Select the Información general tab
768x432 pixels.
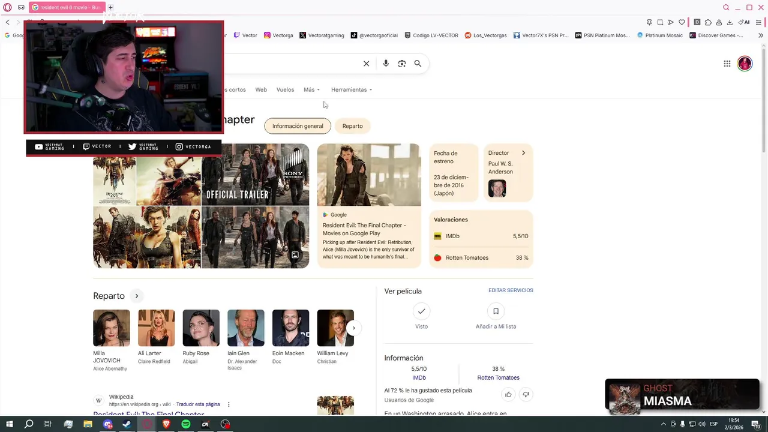298,126
